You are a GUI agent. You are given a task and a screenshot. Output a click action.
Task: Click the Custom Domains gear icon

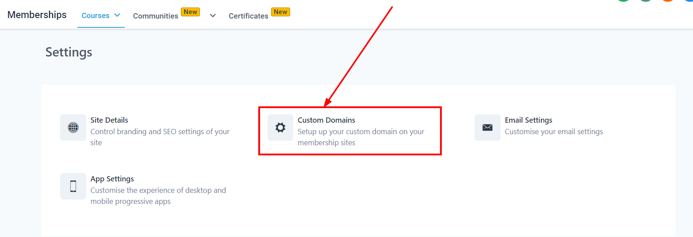280,128
